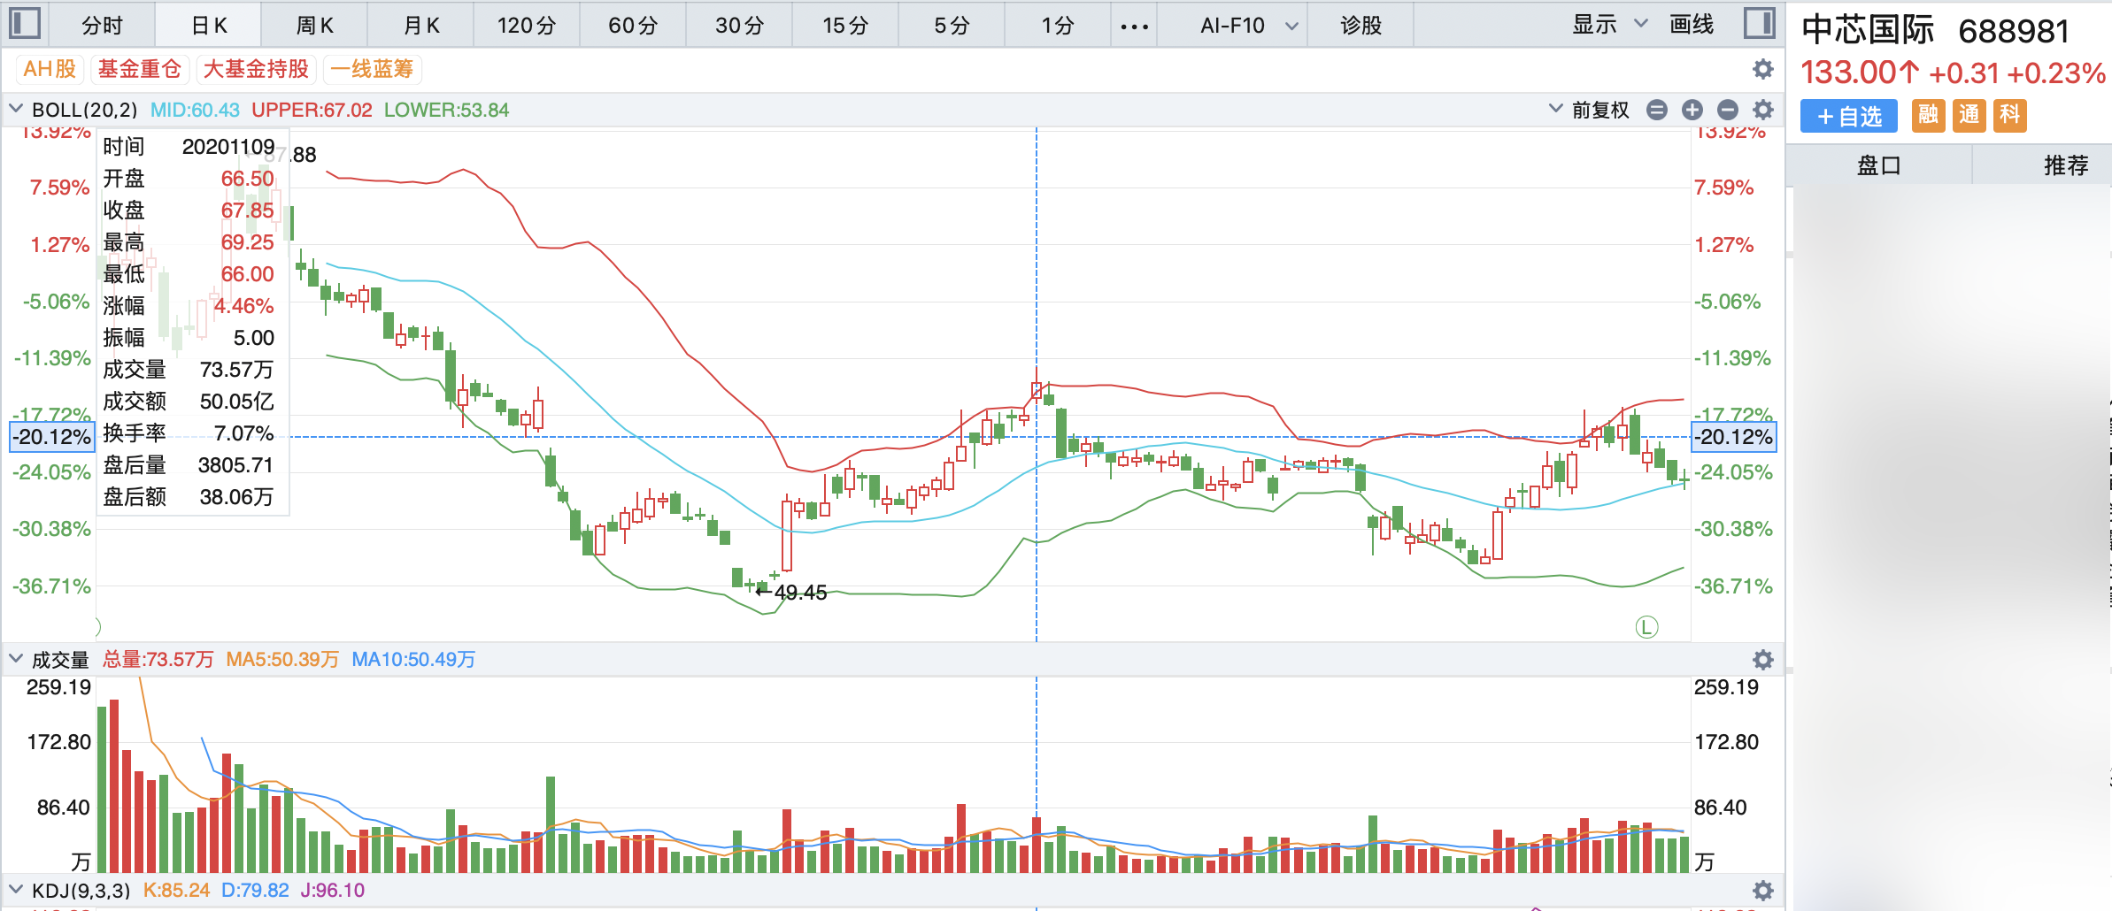The image size is (2112, 911).
Task: Click the equals circle icon beside 前复权
Action: [1657, 110]
